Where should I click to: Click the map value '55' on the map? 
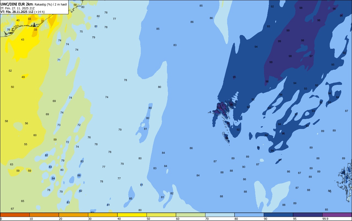26,144
